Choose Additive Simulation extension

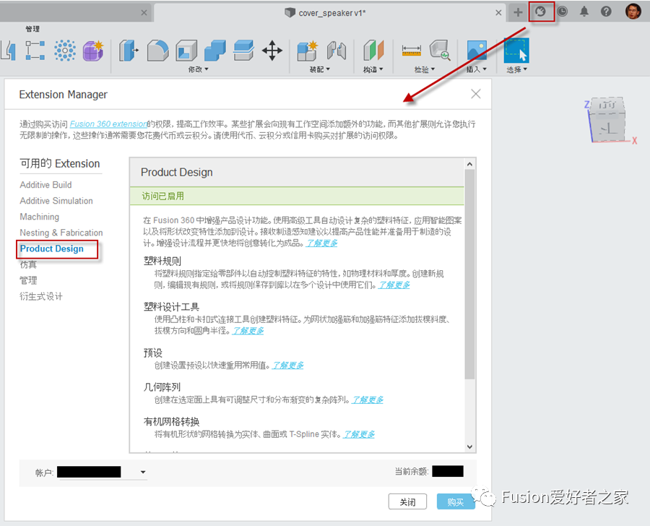(56, 201)
